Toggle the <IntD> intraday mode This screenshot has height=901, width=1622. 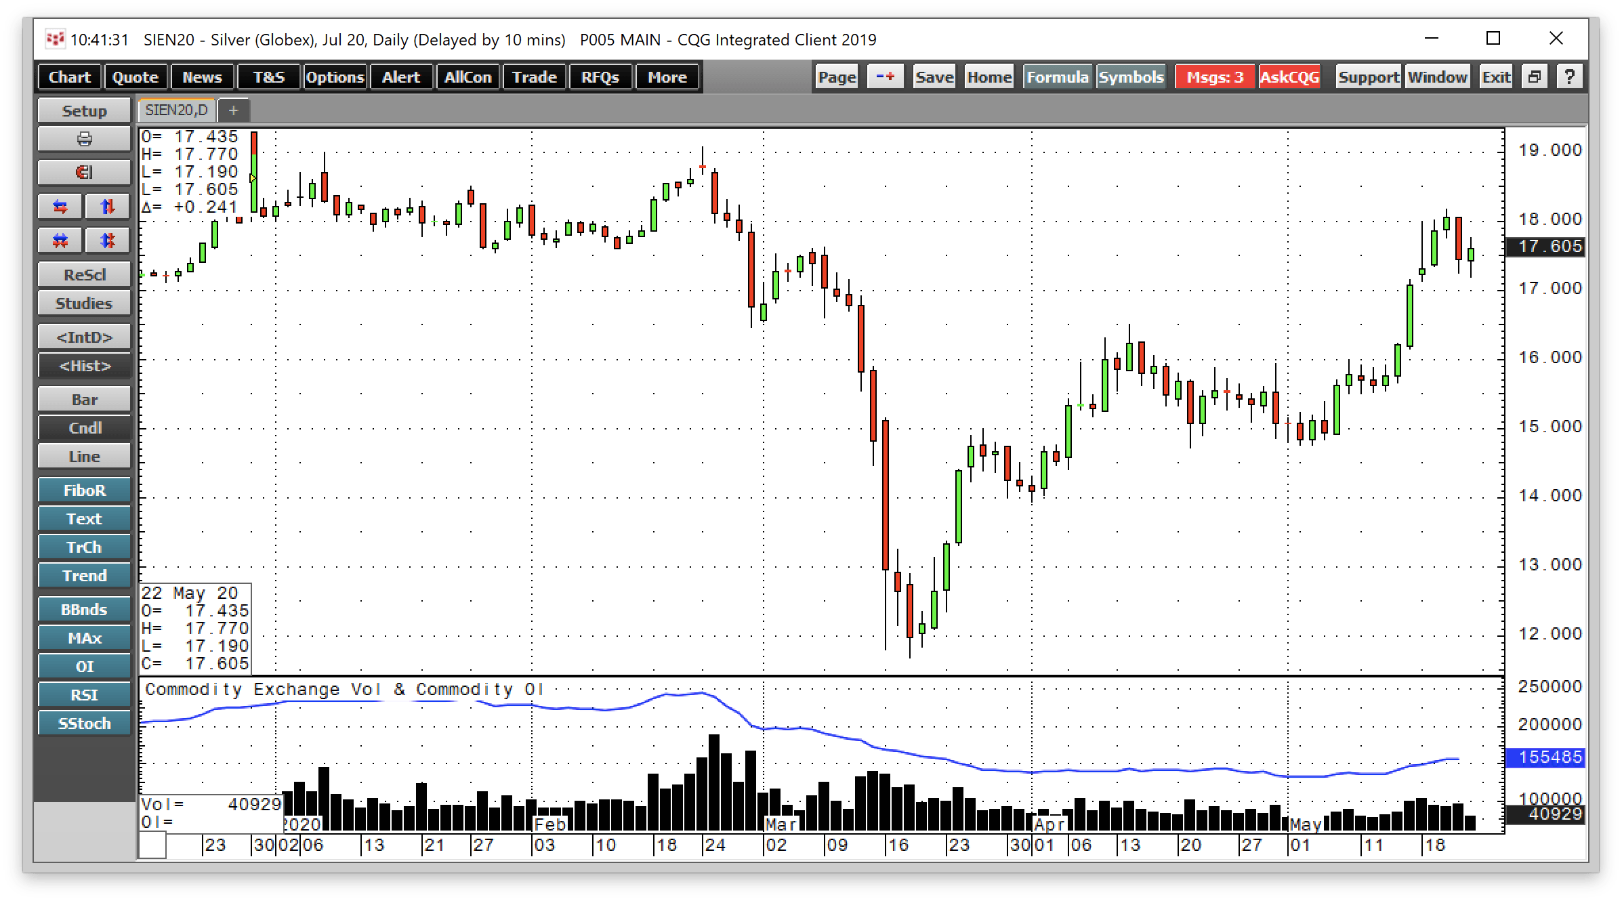[84, 337]
